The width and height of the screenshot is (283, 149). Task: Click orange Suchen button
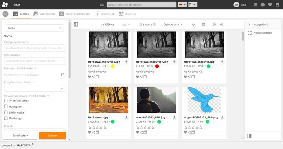(x=53, y=136)
